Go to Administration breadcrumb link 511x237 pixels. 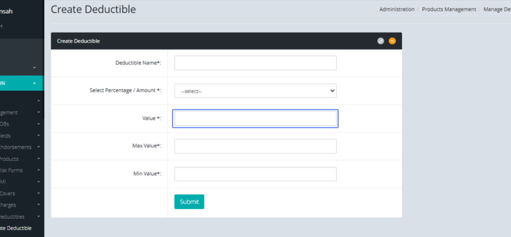(x=396, y=9)
